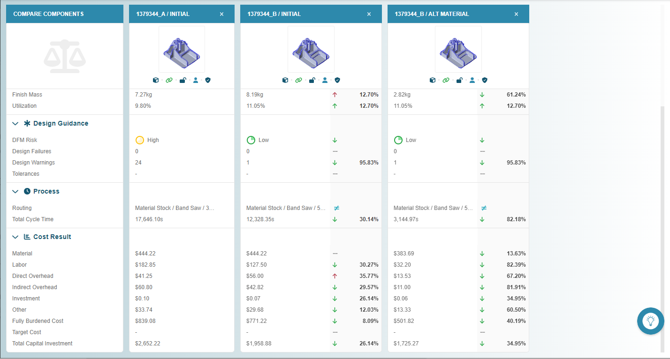Image resolution: width=670 pixels, height=359 pixels.
Task: Remove 1379344_A / INITIAL from comparison
Action: pyautogui.click(x=221, y=14)
